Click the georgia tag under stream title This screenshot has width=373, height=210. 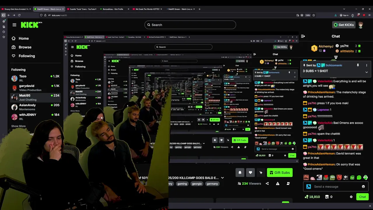[x=197, y=184]
